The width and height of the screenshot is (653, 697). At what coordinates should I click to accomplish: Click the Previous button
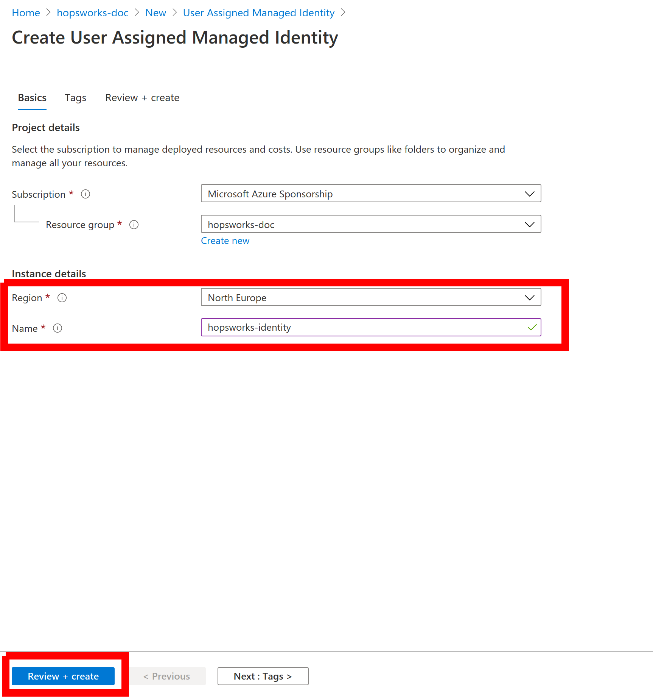click(x=167, y=676)
